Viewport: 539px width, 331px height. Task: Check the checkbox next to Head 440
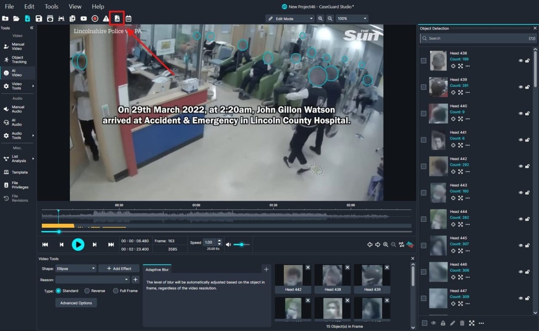tap(424, 113)
